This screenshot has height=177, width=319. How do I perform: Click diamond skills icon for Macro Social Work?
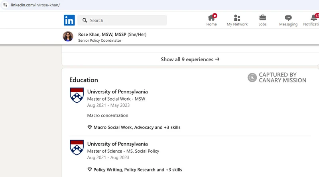(x=89, y=127)
